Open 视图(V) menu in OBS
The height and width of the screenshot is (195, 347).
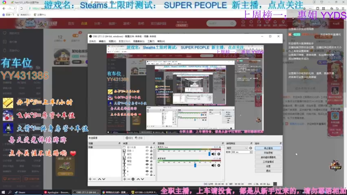(112, 41)
